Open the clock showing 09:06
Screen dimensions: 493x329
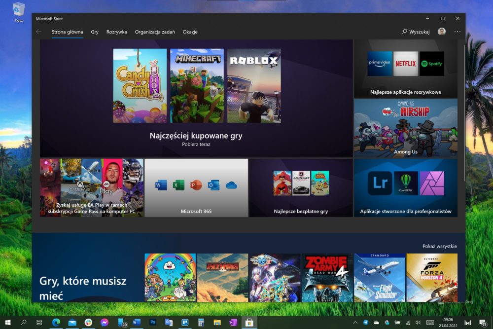(x=448, y=323)
